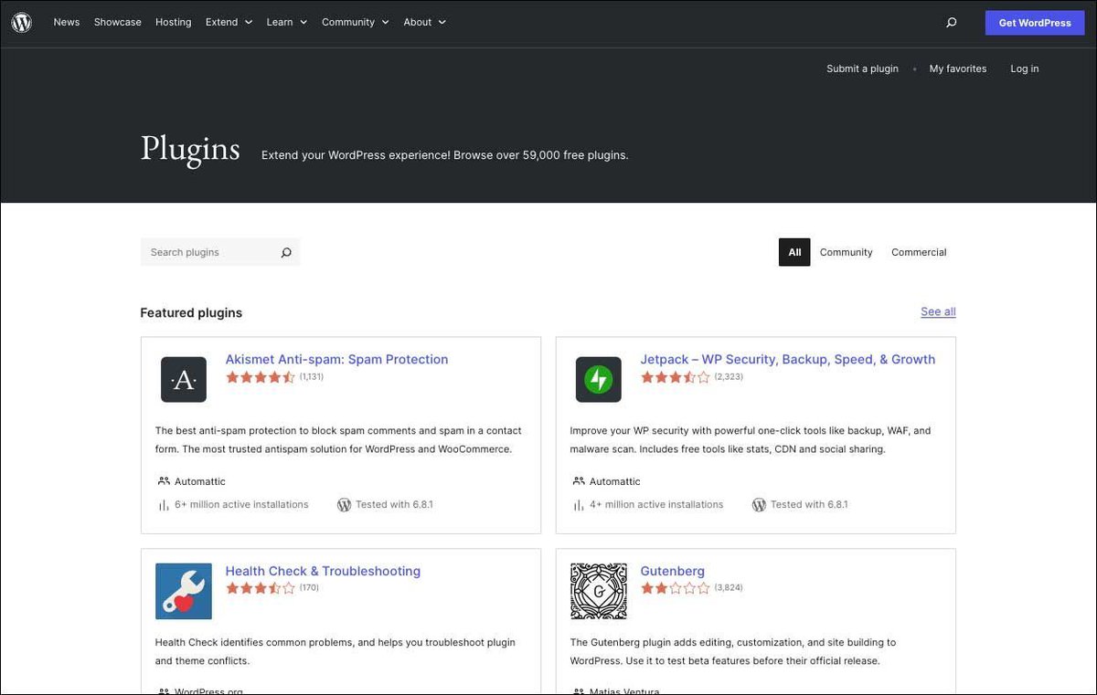The height and width of the screenshot is (695, 1097).
Task: Click the search plugins magnifier button
Action: [286, 253]
